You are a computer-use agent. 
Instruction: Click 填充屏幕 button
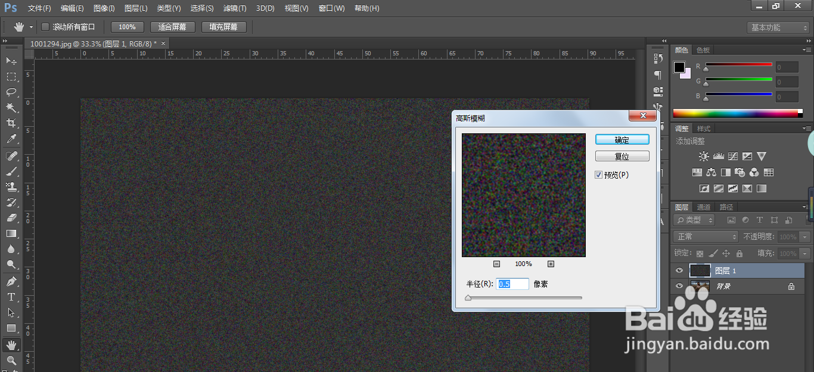(223, 27)
